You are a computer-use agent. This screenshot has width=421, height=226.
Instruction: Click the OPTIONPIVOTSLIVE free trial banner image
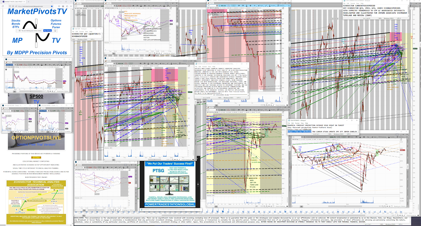point(36,141)
